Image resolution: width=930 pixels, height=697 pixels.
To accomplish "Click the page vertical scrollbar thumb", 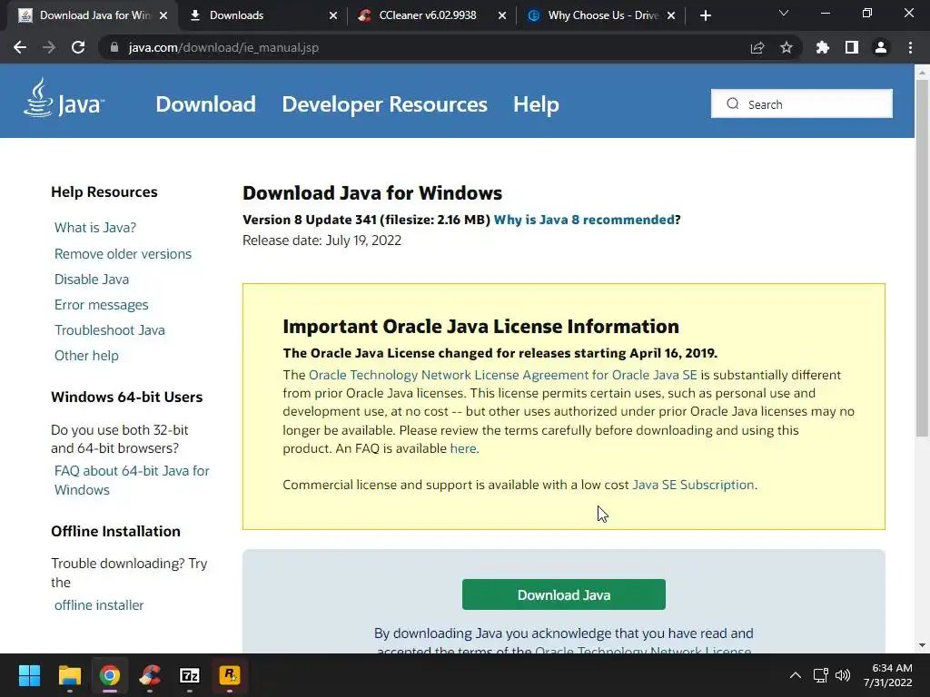I will [x=922, y=258].
